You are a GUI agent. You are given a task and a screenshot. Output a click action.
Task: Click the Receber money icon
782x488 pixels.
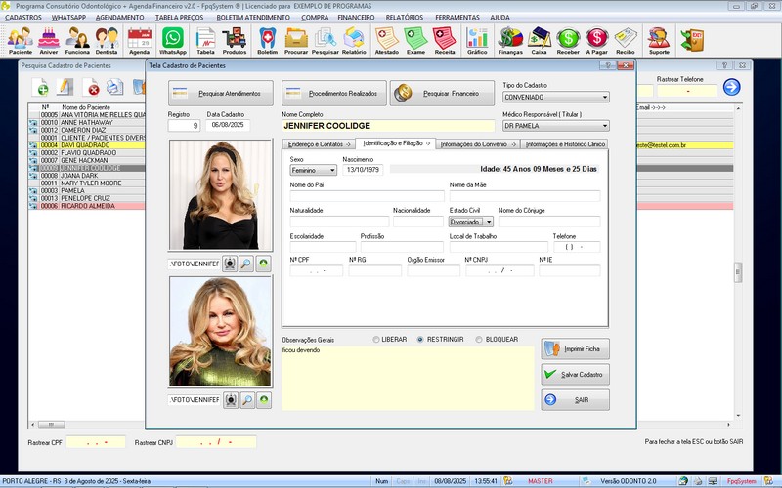(568, 39)
